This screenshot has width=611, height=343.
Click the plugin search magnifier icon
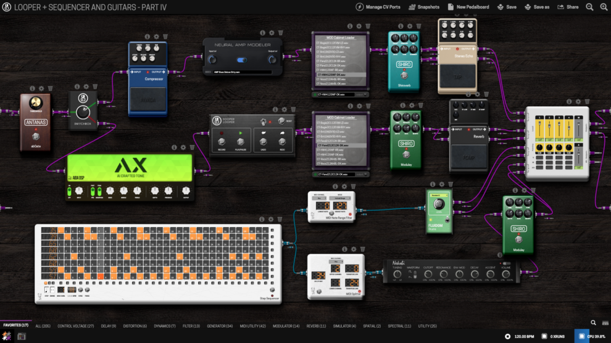(594, 323)
